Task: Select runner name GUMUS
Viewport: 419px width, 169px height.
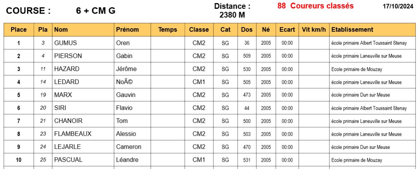Action: tap(65, 43)
